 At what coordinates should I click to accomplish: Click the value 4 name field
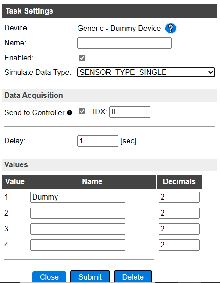pos(78,245)
